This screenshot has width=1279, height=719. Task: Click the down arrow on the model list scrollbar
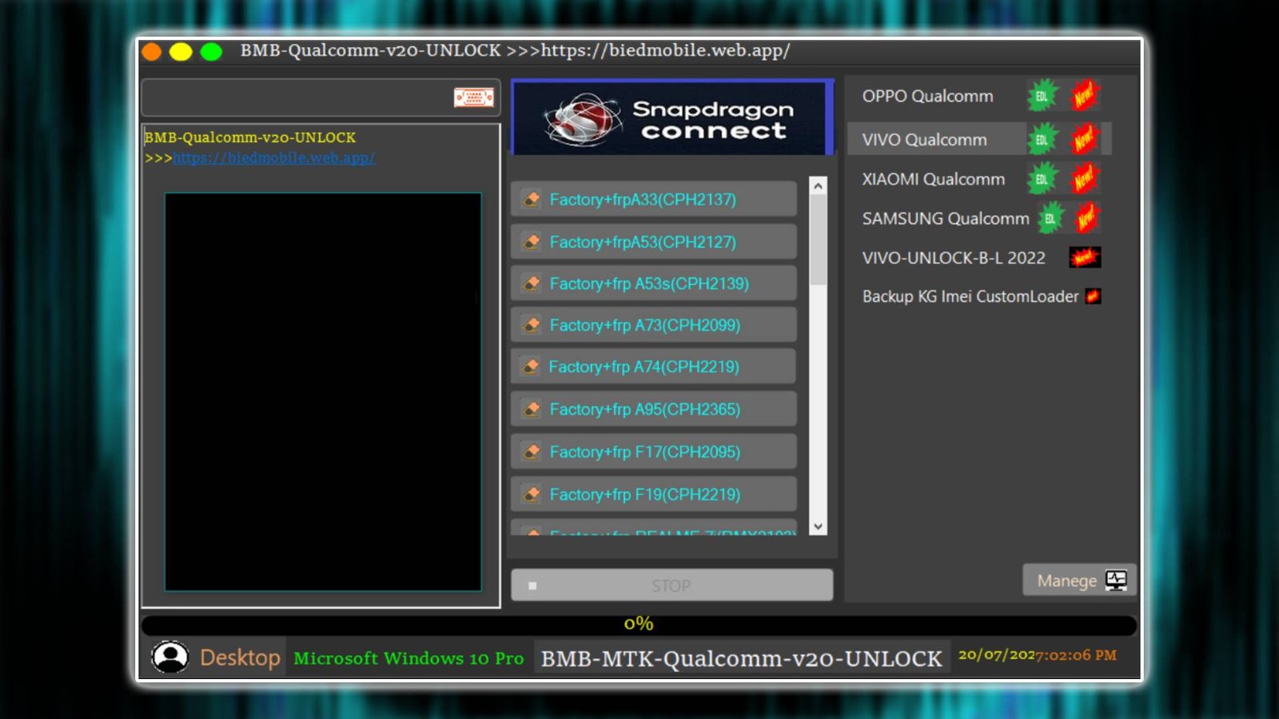tap(817, 527)
